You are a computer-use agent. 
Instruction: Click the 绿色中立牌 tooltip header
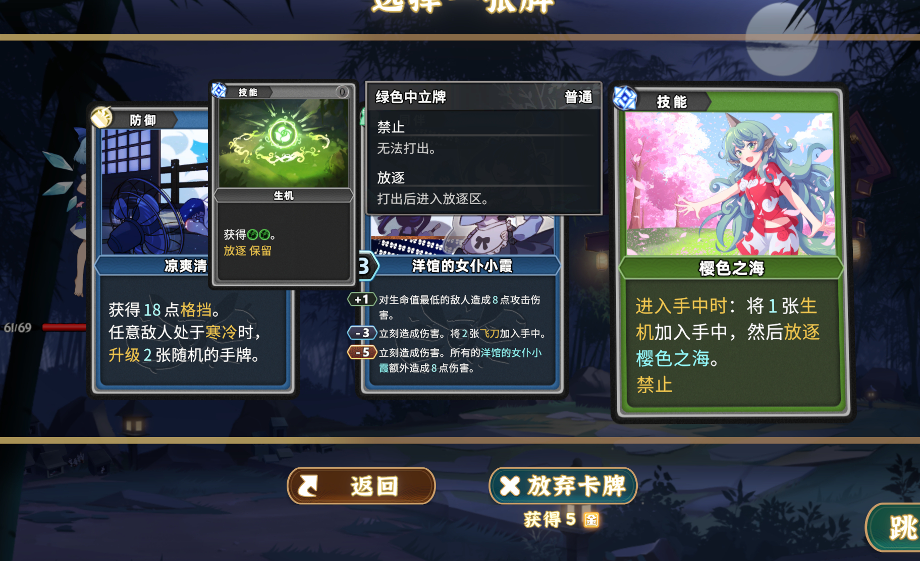[483, 97]
